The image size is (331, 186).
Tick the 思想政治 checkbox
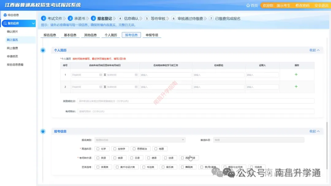click(x=134, y=149)
